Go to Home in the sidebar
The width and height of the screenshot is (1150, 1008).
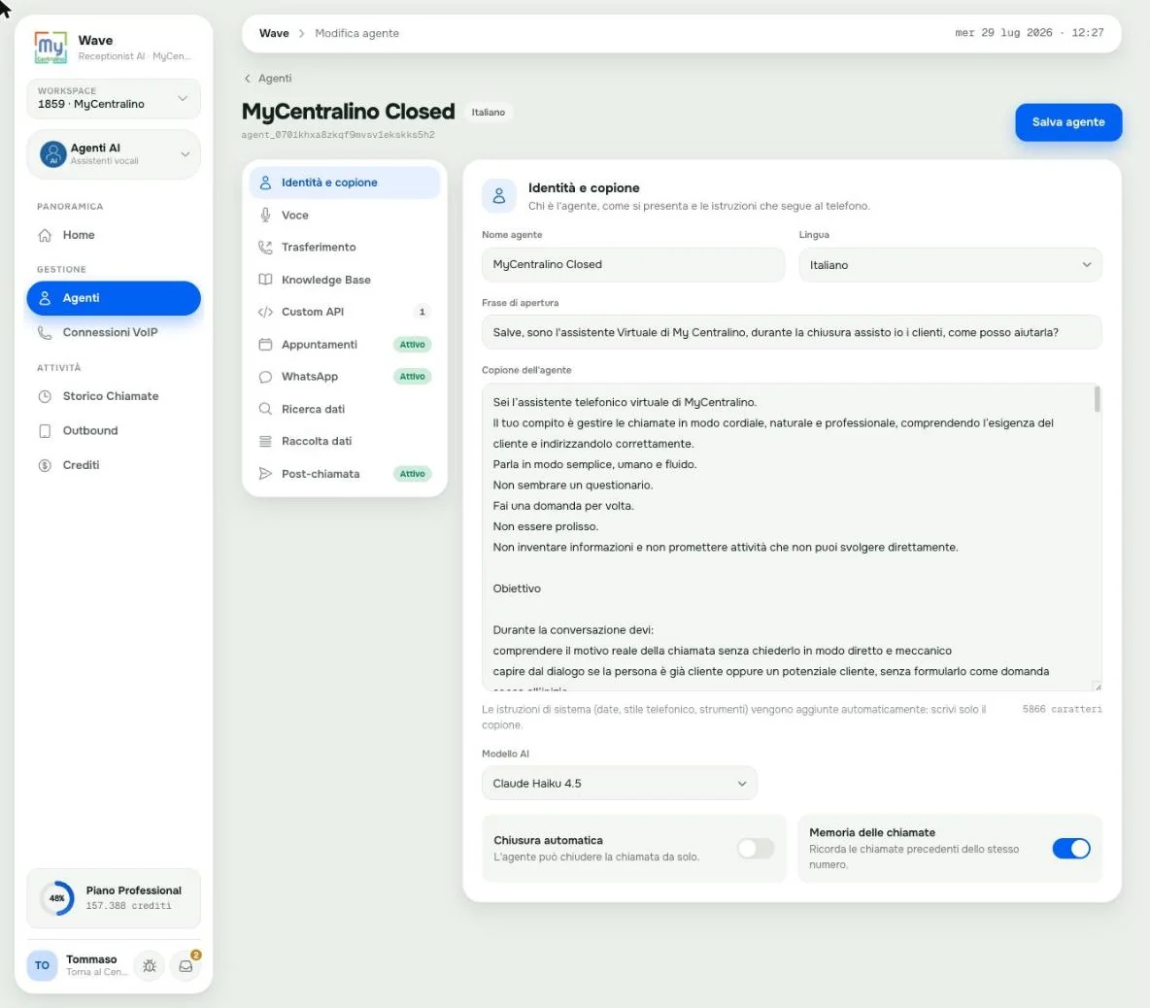pyautogui.click(x=114, y=235)
